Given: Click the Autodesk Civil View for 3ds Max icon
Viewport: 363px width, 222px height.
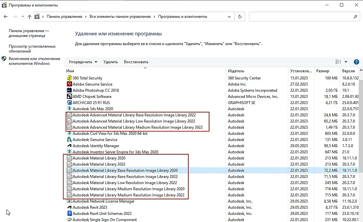Looking at the screenshot, I should 69,133.
